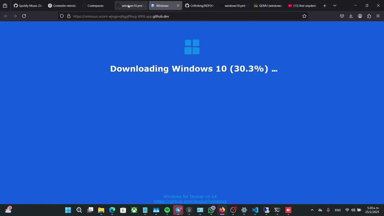Open WhatsApp from the taskbar
384x216 pixels.
pyautogui.click(x=211, y=210)
